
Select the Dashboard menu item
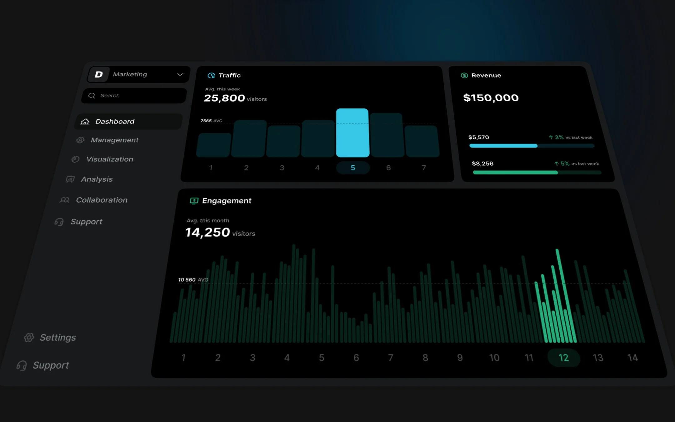128,122
